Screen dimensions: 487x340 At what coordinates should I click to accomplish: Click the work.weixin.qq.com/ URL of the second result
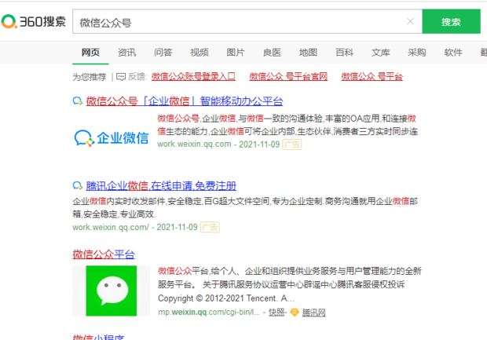tap(111, 227)
